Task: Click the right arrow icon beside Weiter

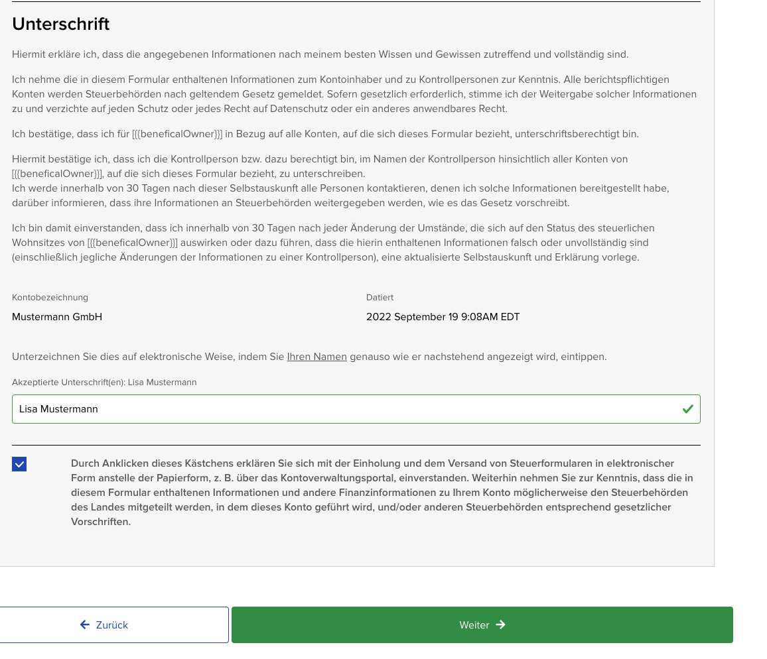Action: tap(500, 625)
